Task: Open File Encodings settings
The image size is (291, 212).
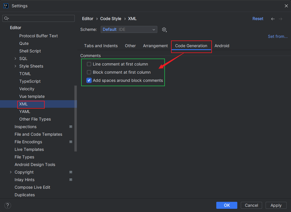Action: pyautogui.click(x=28, y=142)
